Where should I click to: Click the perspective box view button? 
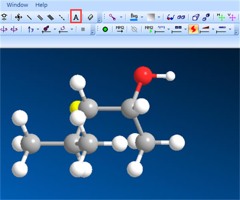[195, 17]
